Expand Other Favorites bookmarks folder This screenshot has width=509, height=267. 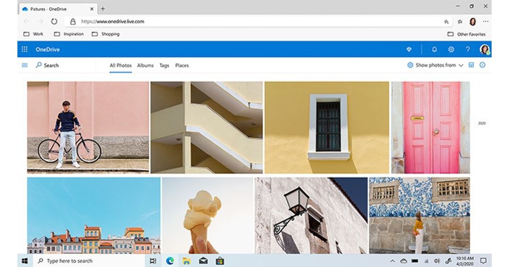pos(467,34)
